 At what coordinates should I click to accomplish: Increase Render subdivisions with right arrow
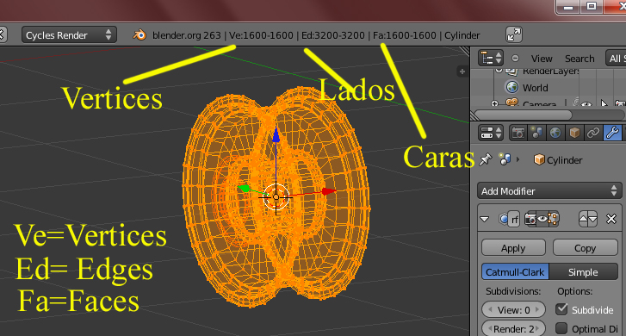(537, 329)
